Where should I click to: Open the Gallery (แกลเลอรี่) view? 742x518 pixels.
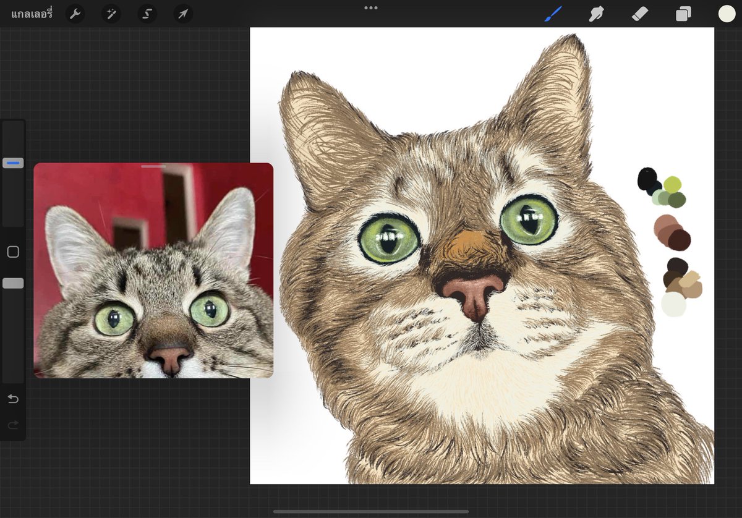pos(32,14)
